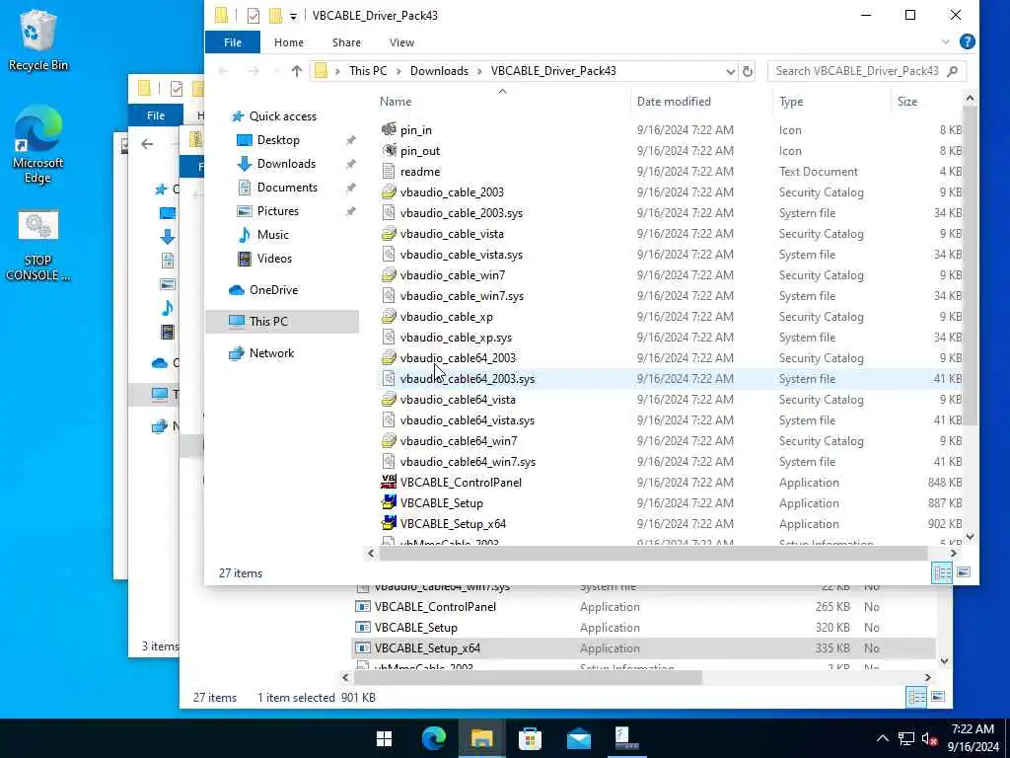Open File Explorer from the taskbar
This screenshot has height=758, width=1010.
coord(481,738)
